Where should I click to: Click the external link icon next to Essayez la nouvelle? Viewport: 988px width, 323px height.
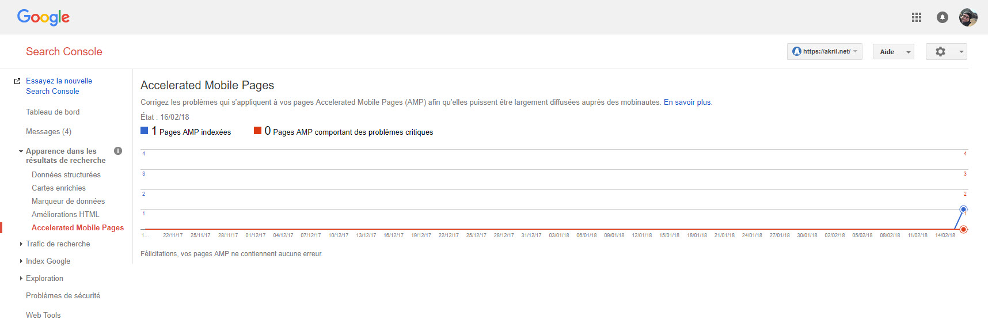click(x=17, y=81)
